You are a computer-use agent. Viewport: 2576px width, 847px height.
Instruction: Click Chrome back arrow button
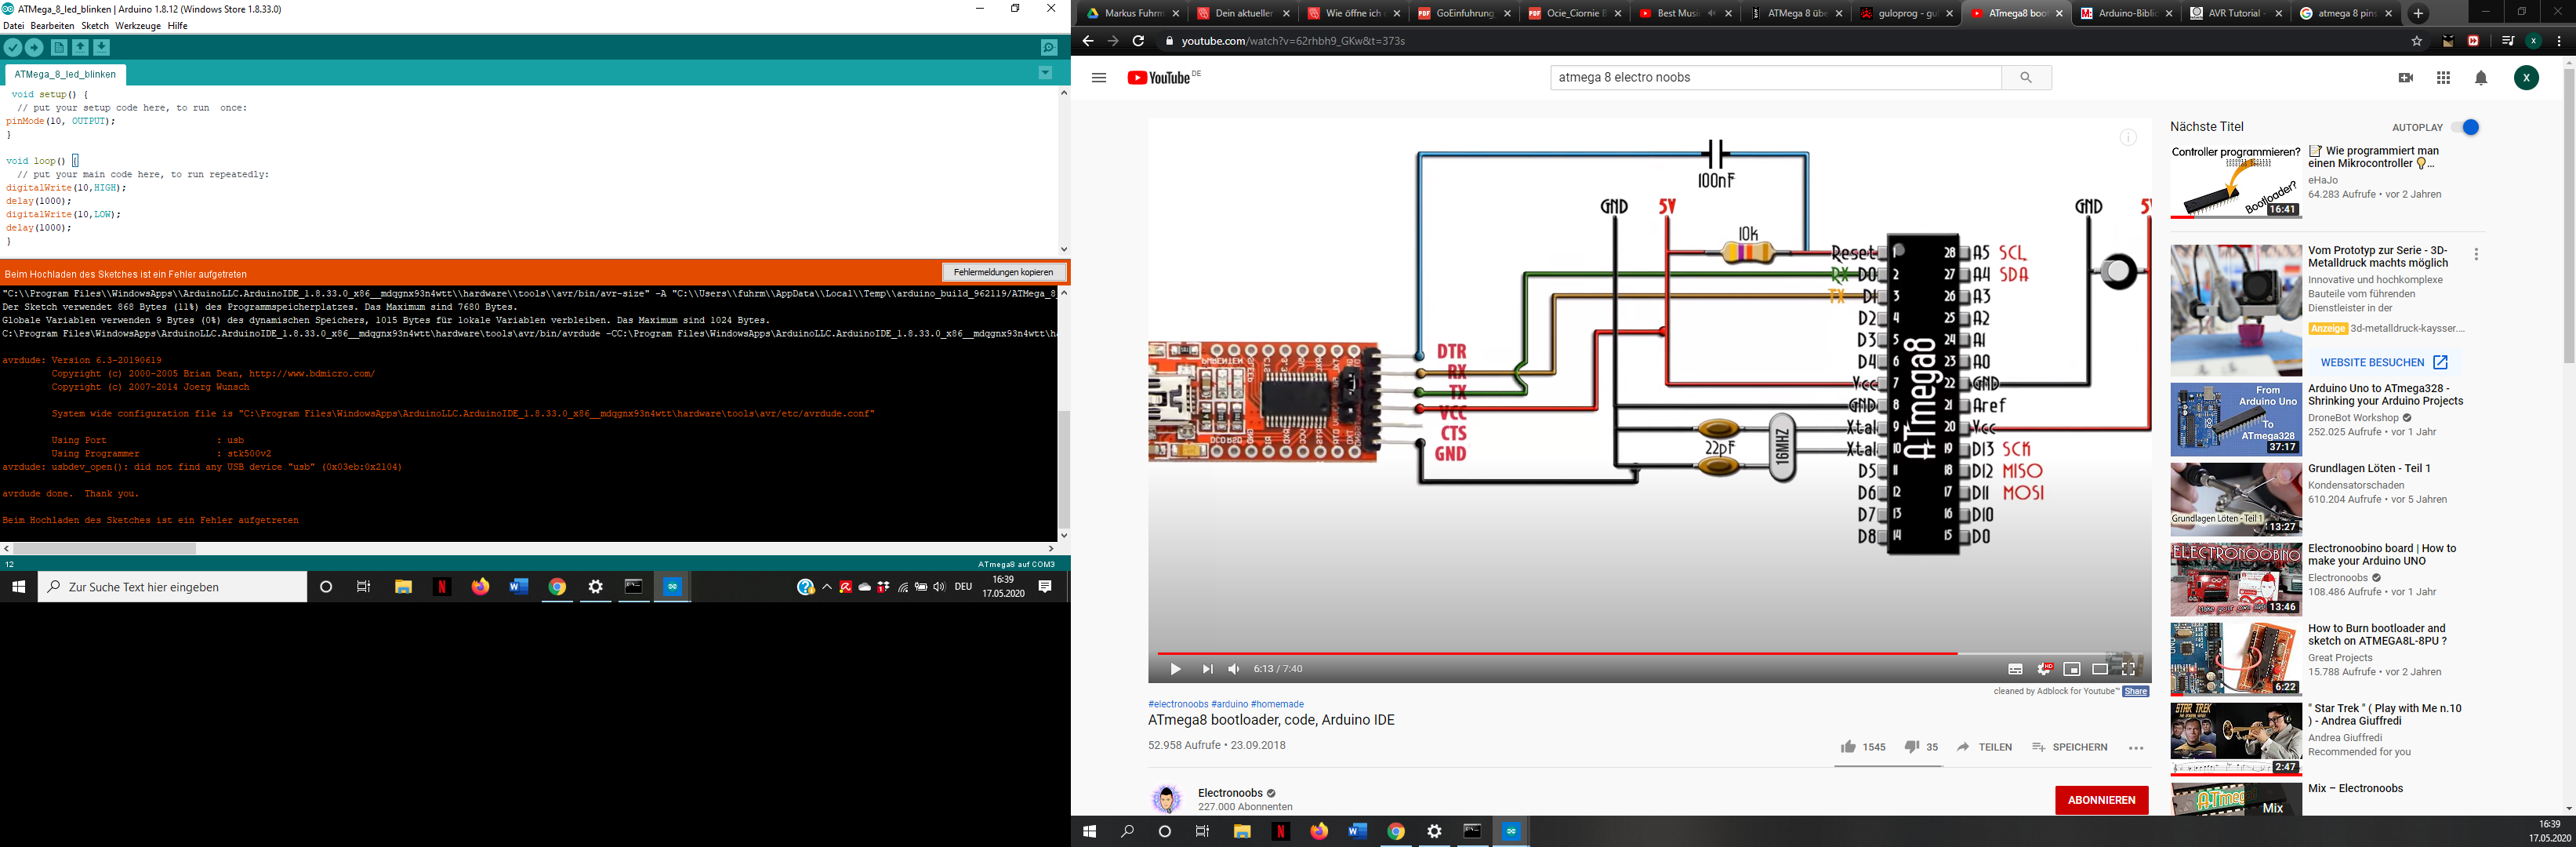click(1088, 41)
